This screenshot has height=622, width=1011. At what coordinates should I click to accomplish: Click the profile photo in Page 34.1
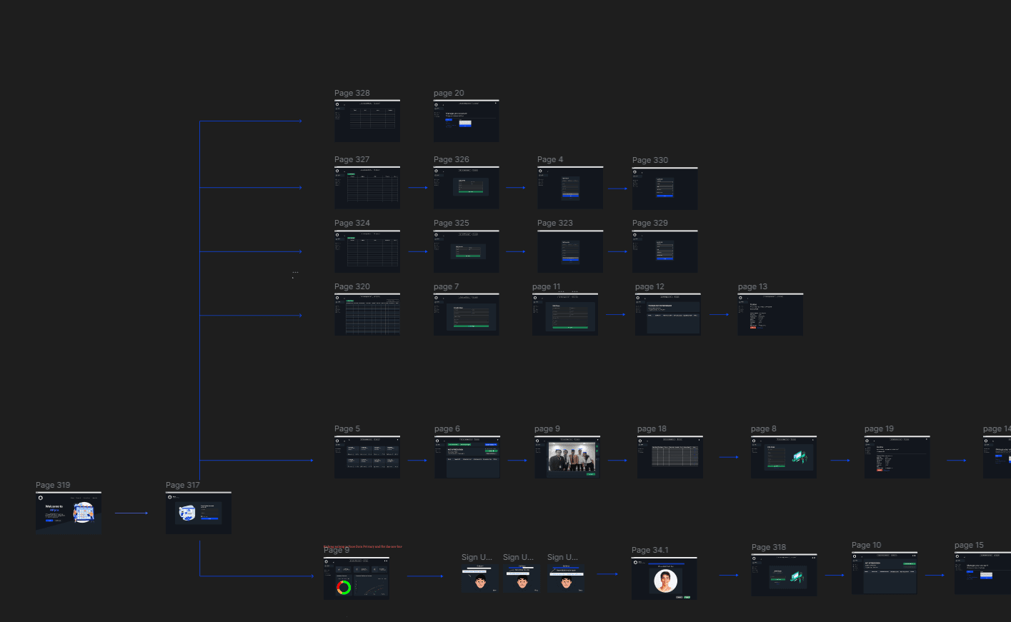(665, 581)
